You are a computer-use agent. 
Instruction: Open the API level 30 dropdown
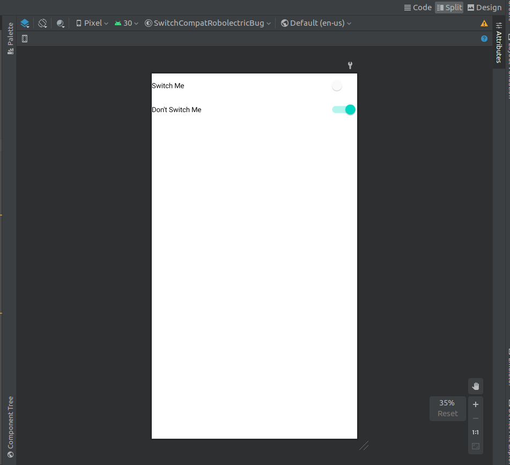pyautogui.click(x=125, y=23)
